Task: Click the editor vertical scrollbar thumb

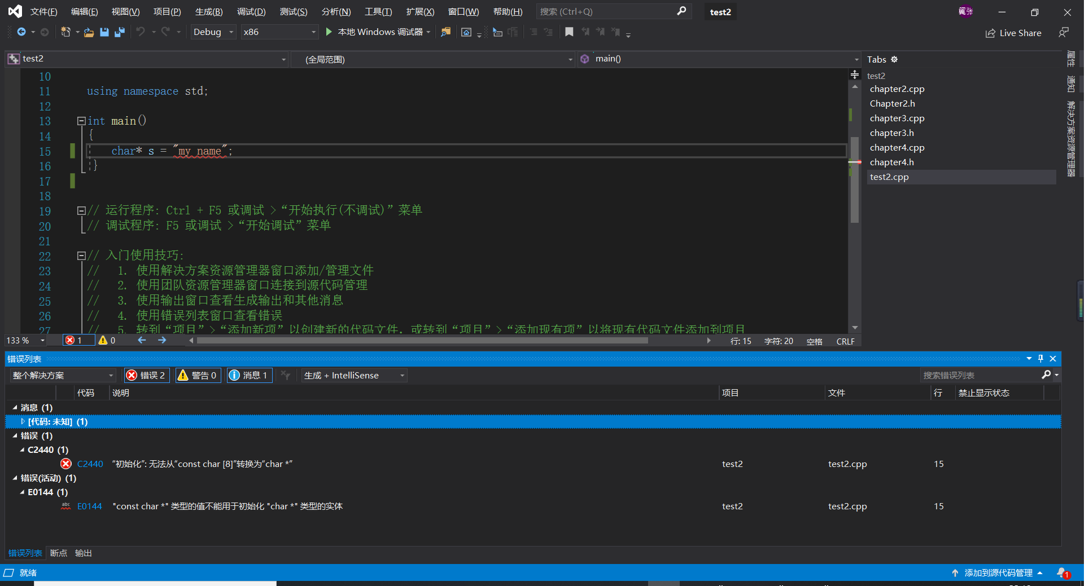Action: 855,180
